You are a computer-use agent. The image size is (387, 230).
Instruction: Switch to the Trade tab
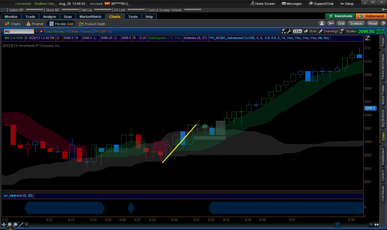point(30,17)
